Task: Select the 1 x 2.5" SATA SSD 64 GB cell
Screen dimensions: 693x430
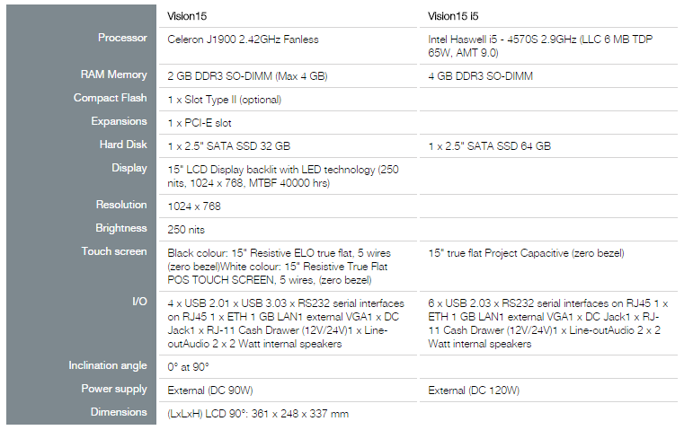Action: 490,145
